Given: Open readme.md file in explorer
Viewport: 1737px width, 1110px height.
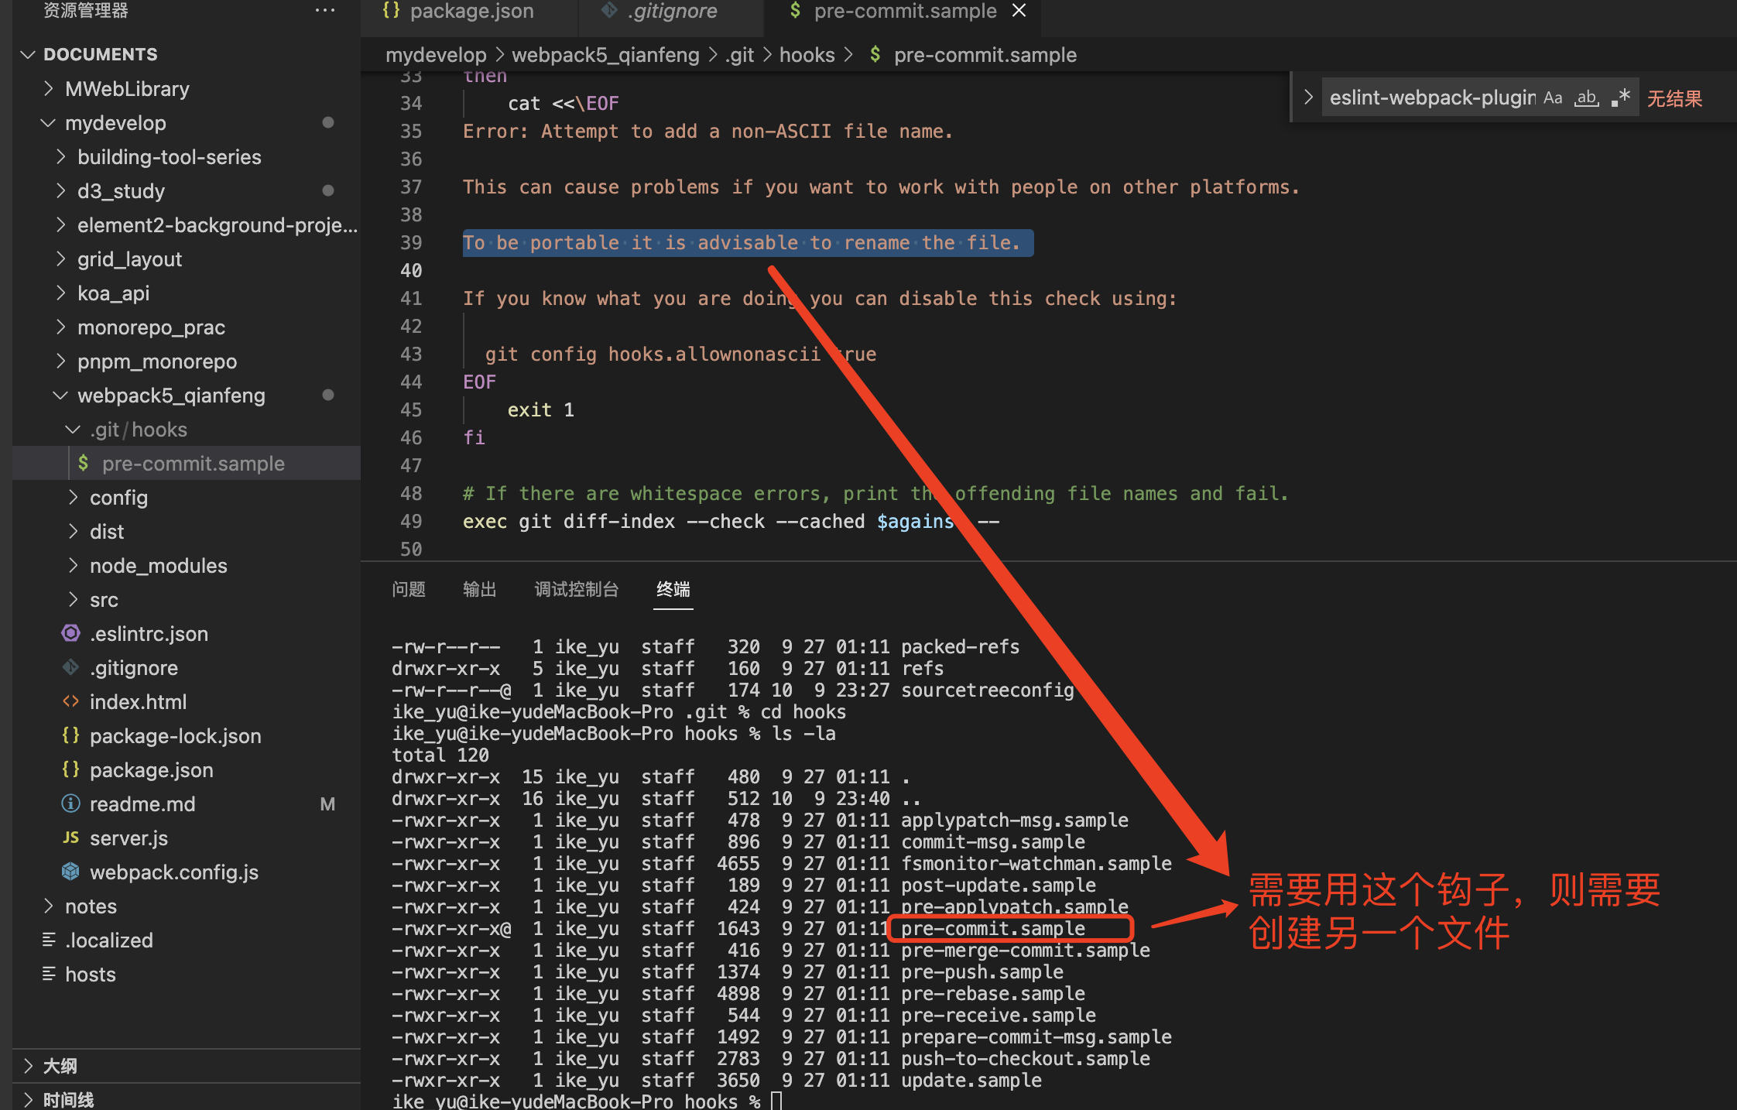Looking at the screenshot, I should 142,804.
